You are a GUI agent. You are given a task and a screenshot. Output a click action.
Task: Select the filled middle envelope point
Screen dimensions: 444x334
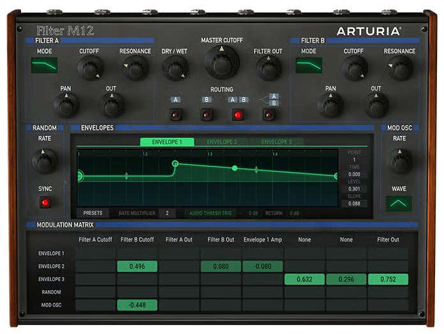click(235, 168)
